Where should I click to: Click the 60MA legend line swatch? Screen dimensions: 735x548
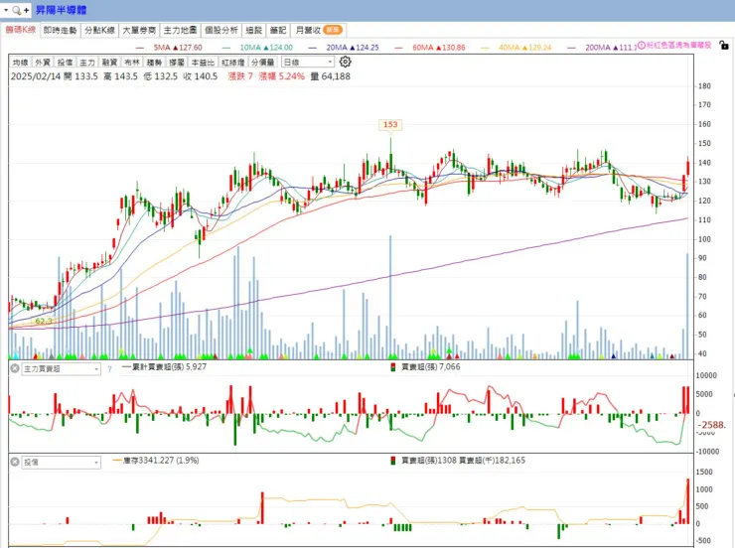point(399,48)
